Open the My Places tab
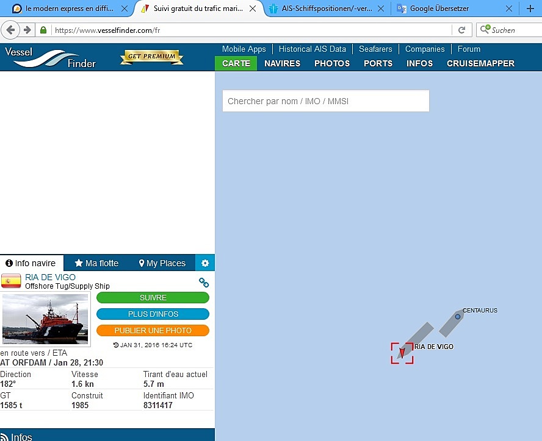The image size is (542, 441). pyautogui.click(x=162, y=263)
